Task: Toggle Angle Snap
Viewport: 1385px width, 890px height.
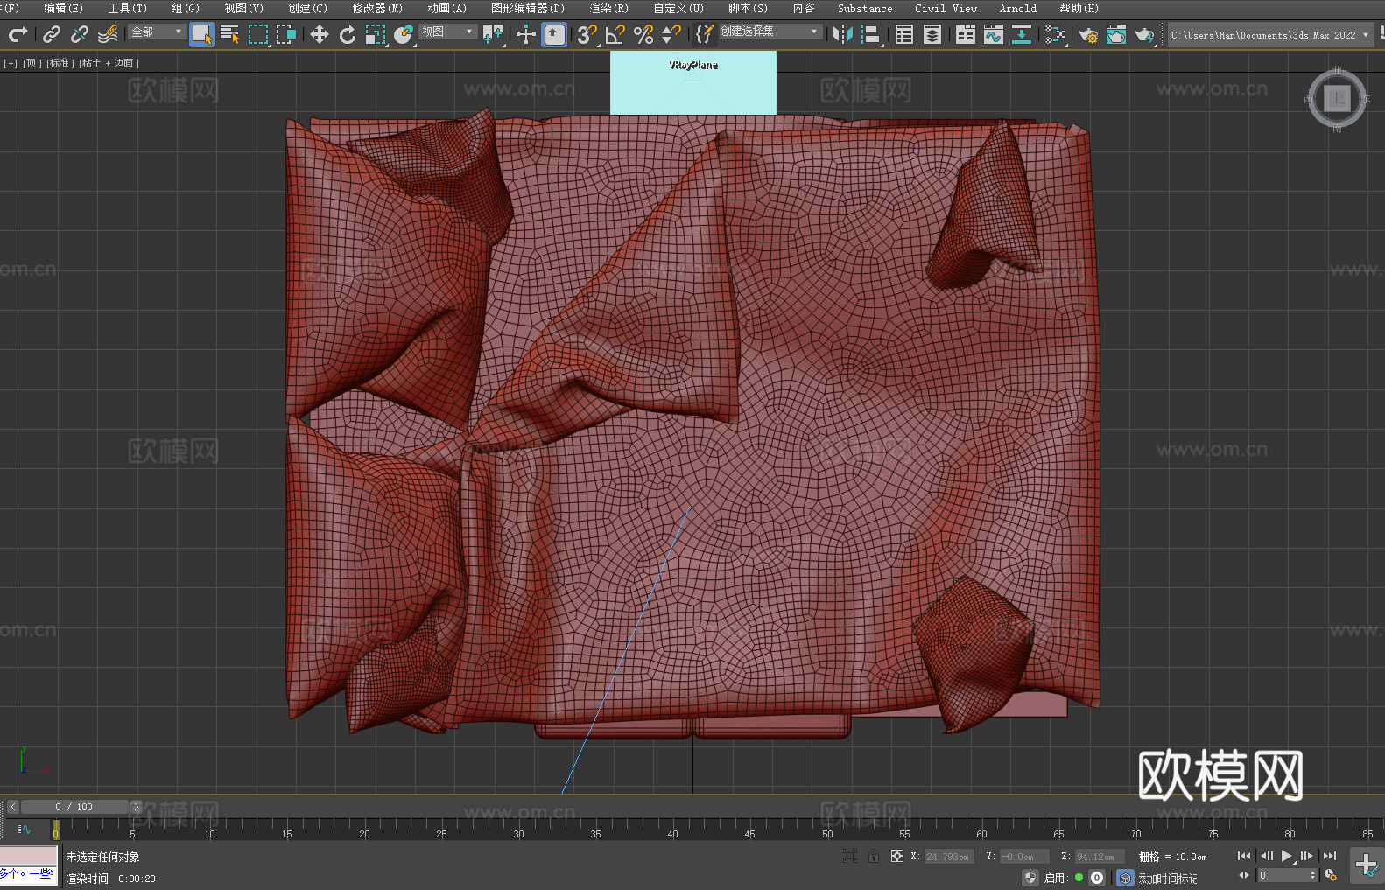Action: (615, 34)
